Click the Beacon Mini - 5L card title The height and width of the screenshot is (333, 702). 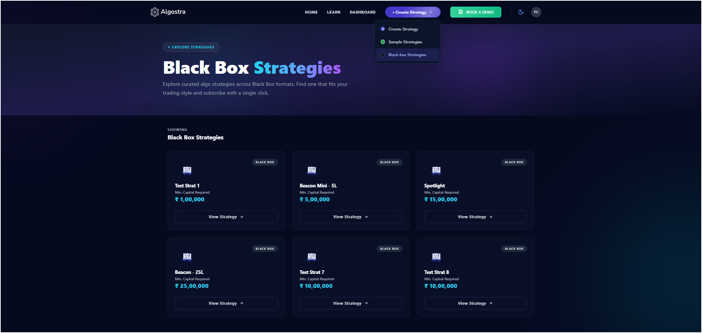tap(318, 186)
